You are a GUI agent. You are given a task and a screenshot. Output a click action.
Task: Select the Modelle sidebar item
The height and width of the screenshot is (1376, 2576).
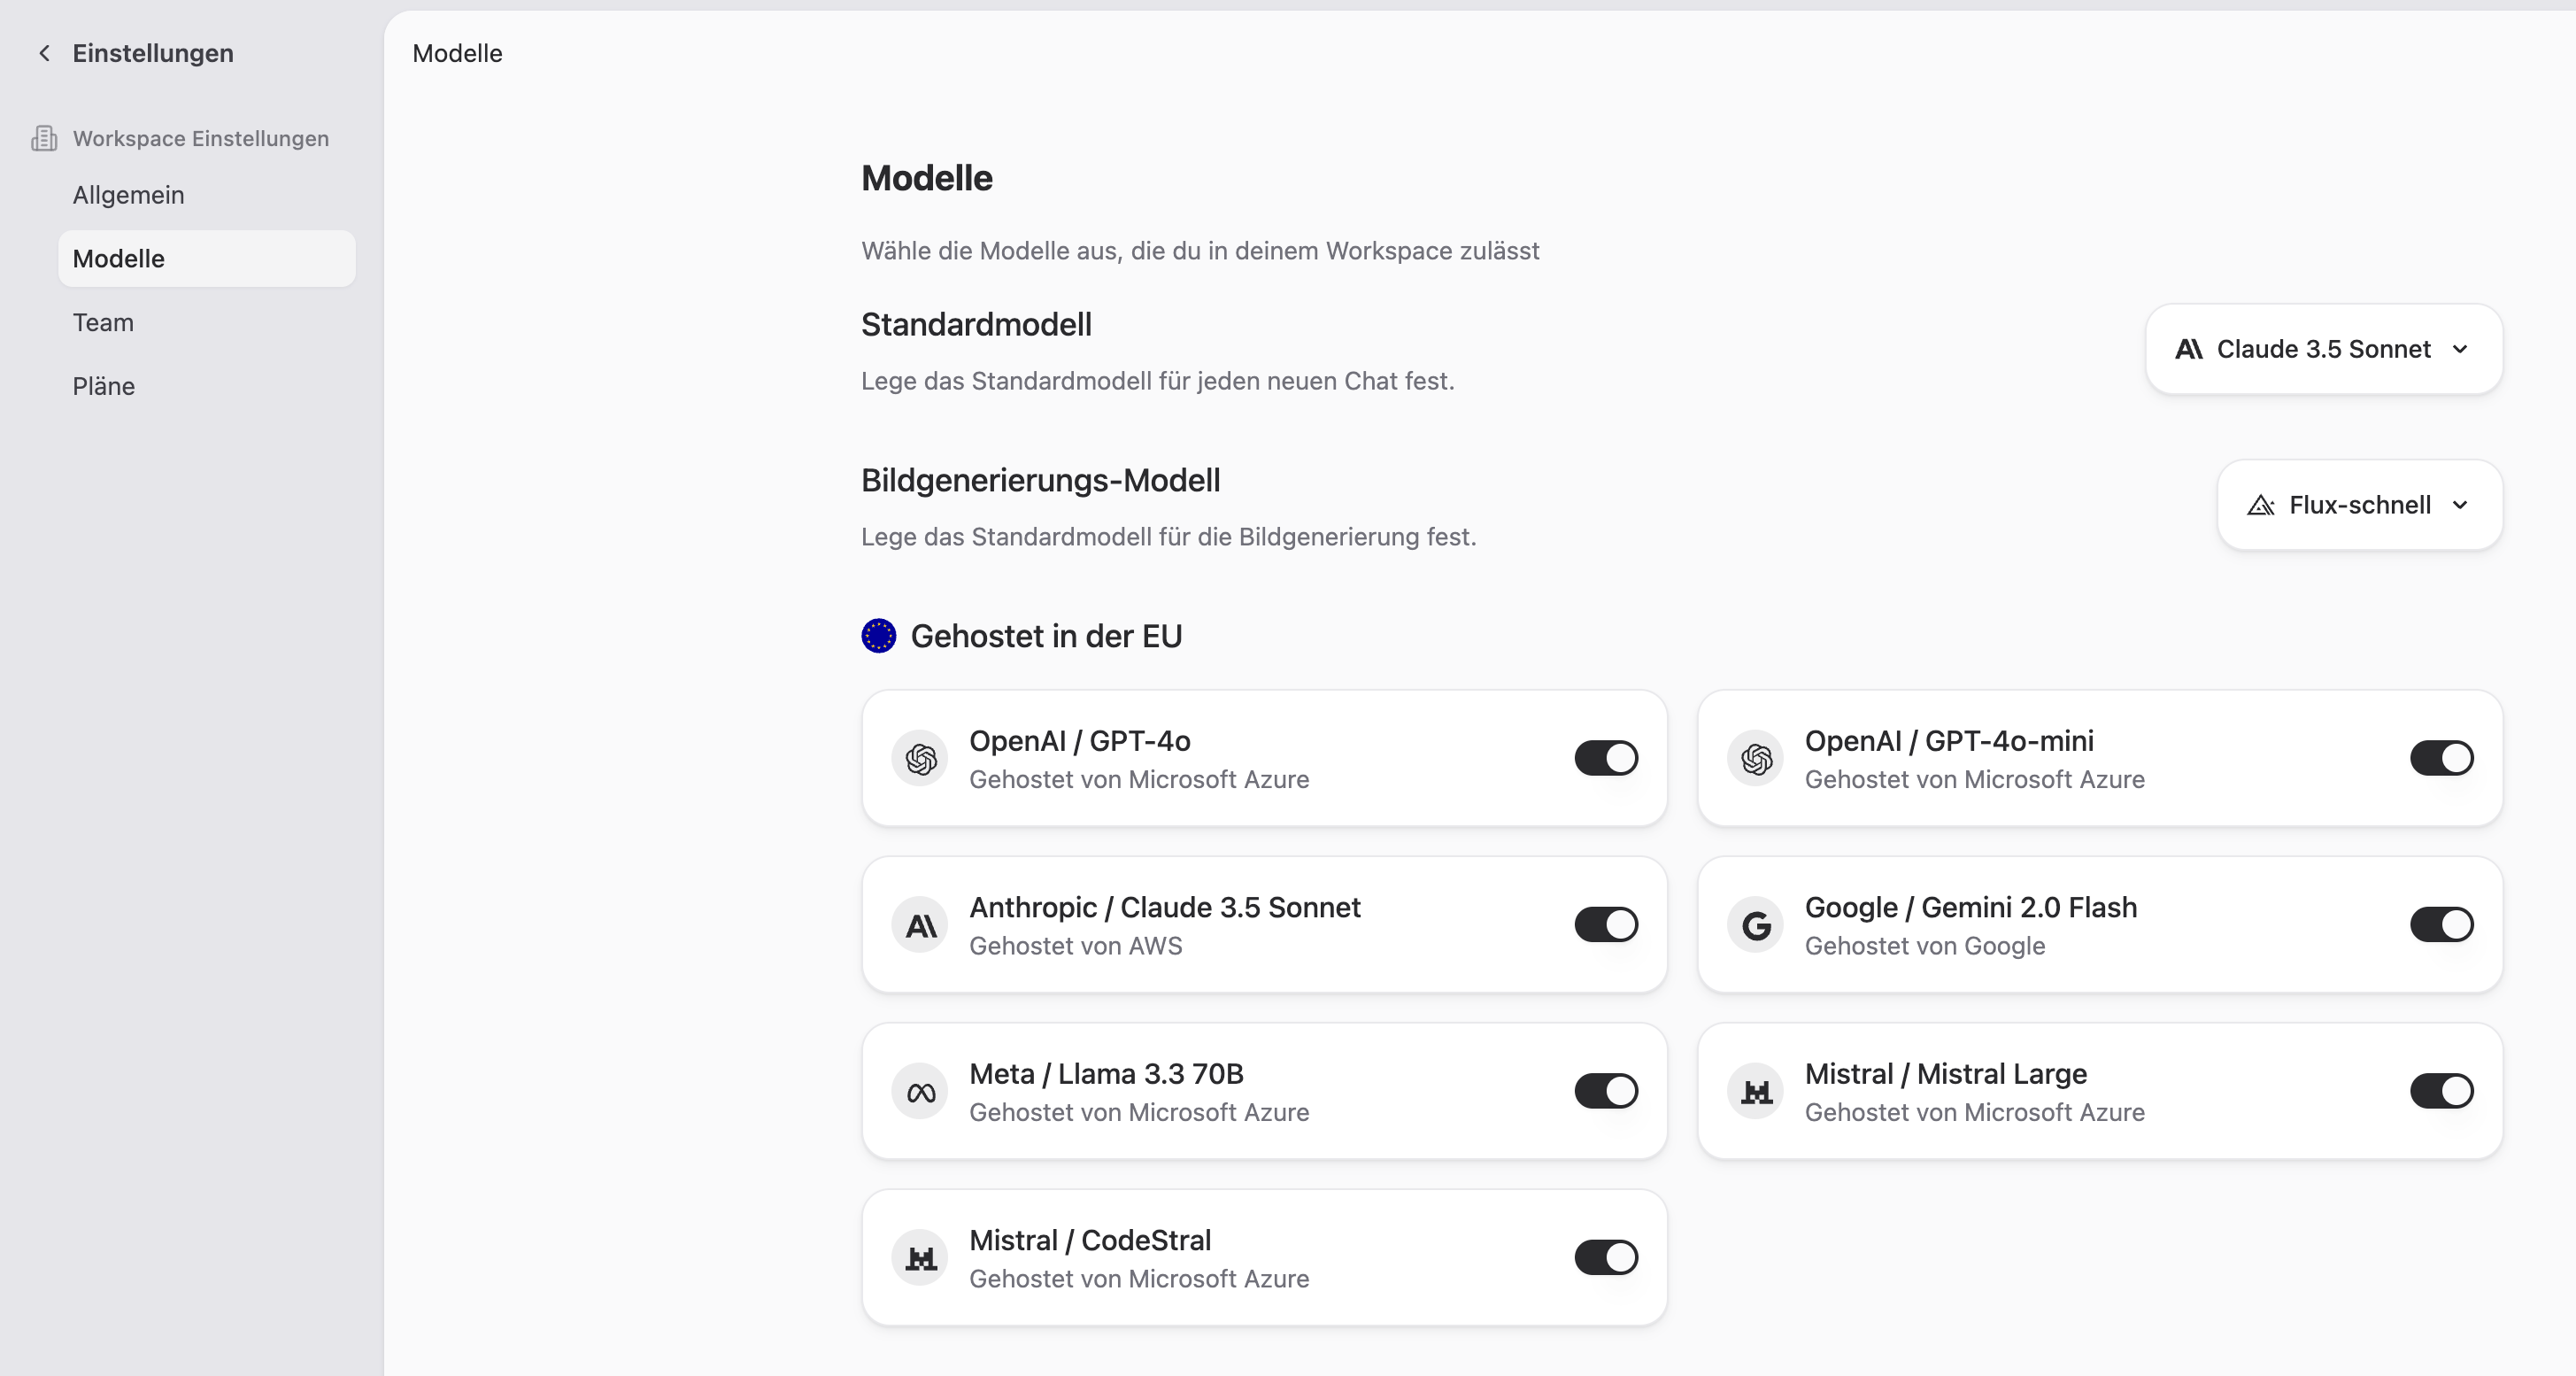click(x=207, y=259)
